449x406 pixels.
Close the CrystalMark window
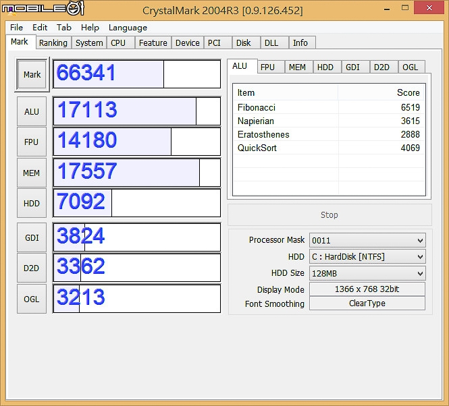(429, 7)
